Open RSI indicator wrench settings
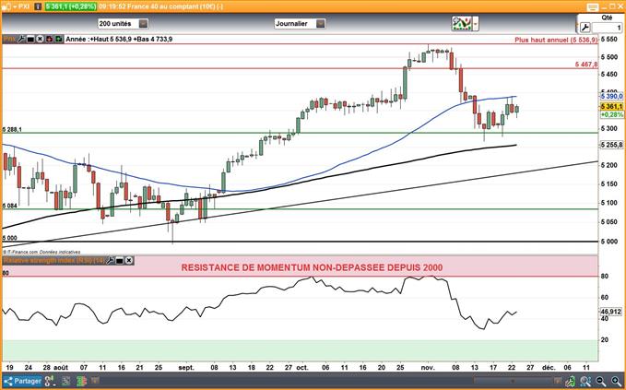This screenshot has height=390, width=626. point(110,261)
